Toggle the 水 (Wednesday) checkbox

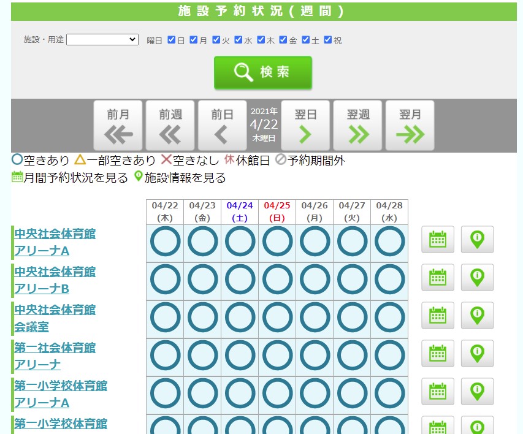pyautogui.click(x=239, y=40)
